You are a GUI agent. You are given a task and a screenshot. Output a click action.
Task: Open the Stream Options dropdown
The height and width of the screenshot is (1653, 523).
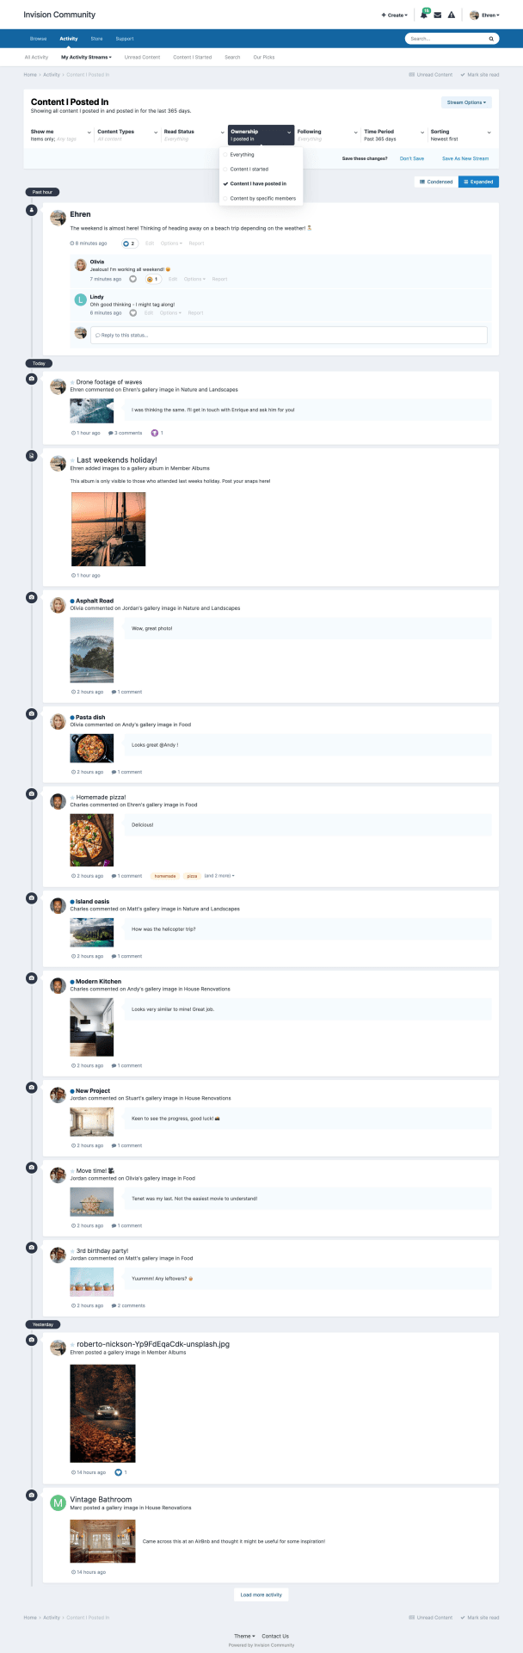click(x=466, y=102)
